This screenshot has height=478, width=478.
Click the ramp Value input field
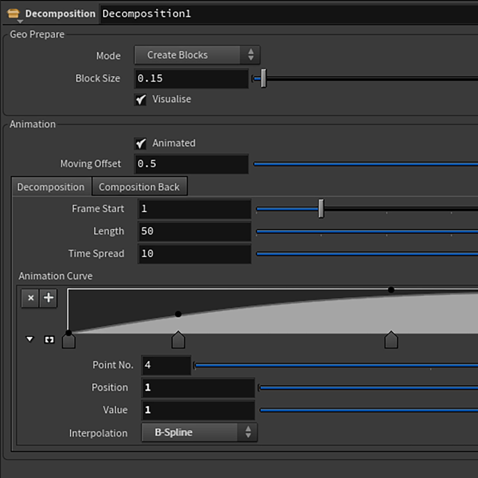[198, 410]
